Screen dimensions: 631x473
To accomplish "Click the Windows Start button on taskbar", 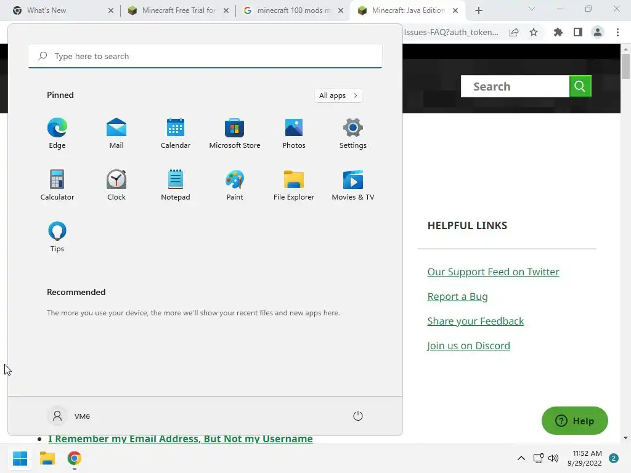I will pos(20,458).
